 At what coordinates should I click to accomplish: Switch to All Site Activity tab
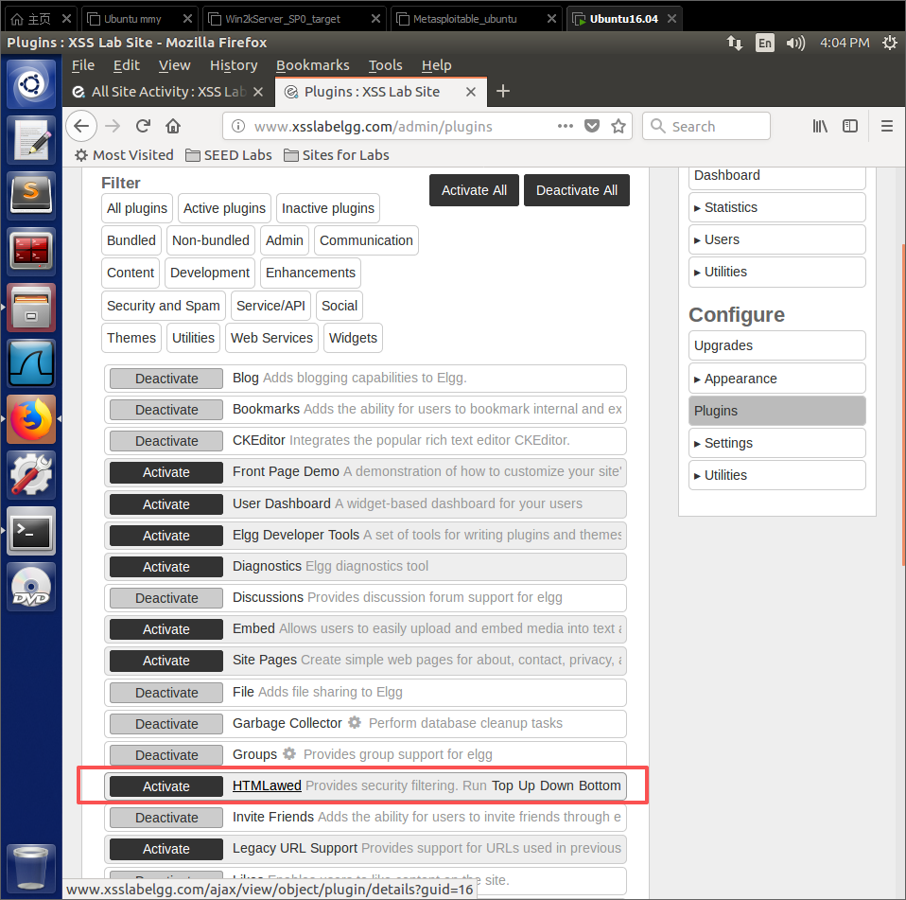(x=168, y=92)
